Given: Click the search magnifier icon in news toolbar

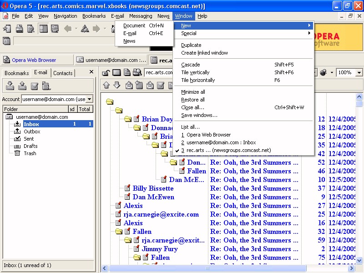Looking at the screenshot, I should (x=137, y=73).
